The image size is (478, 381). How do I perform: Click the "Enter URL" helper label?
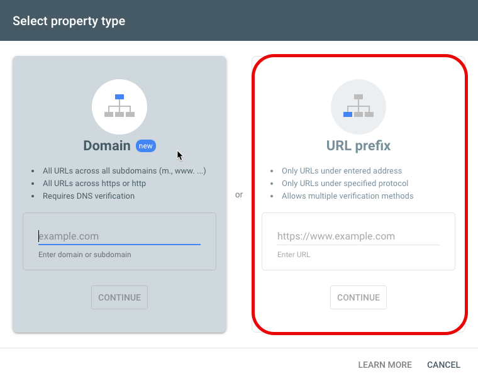coord(294,255)
